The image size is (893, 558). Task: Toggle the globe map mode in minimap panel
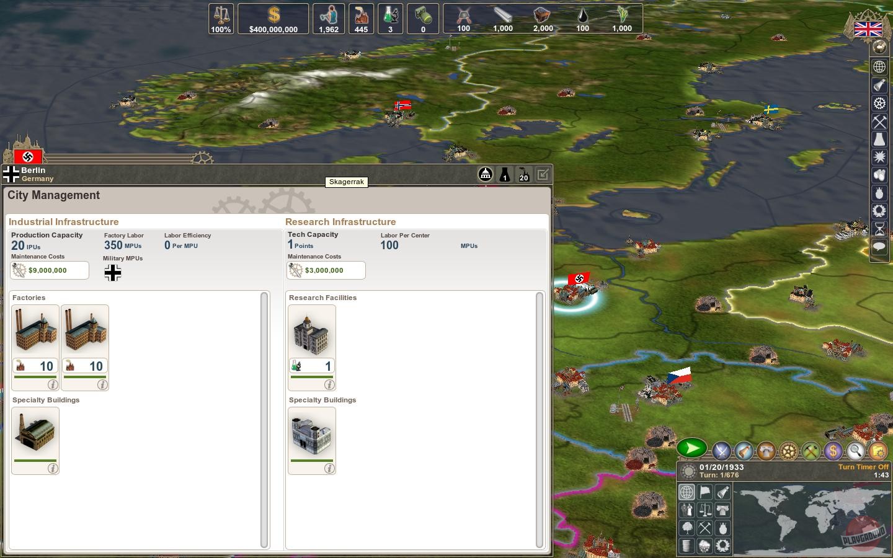686,492
